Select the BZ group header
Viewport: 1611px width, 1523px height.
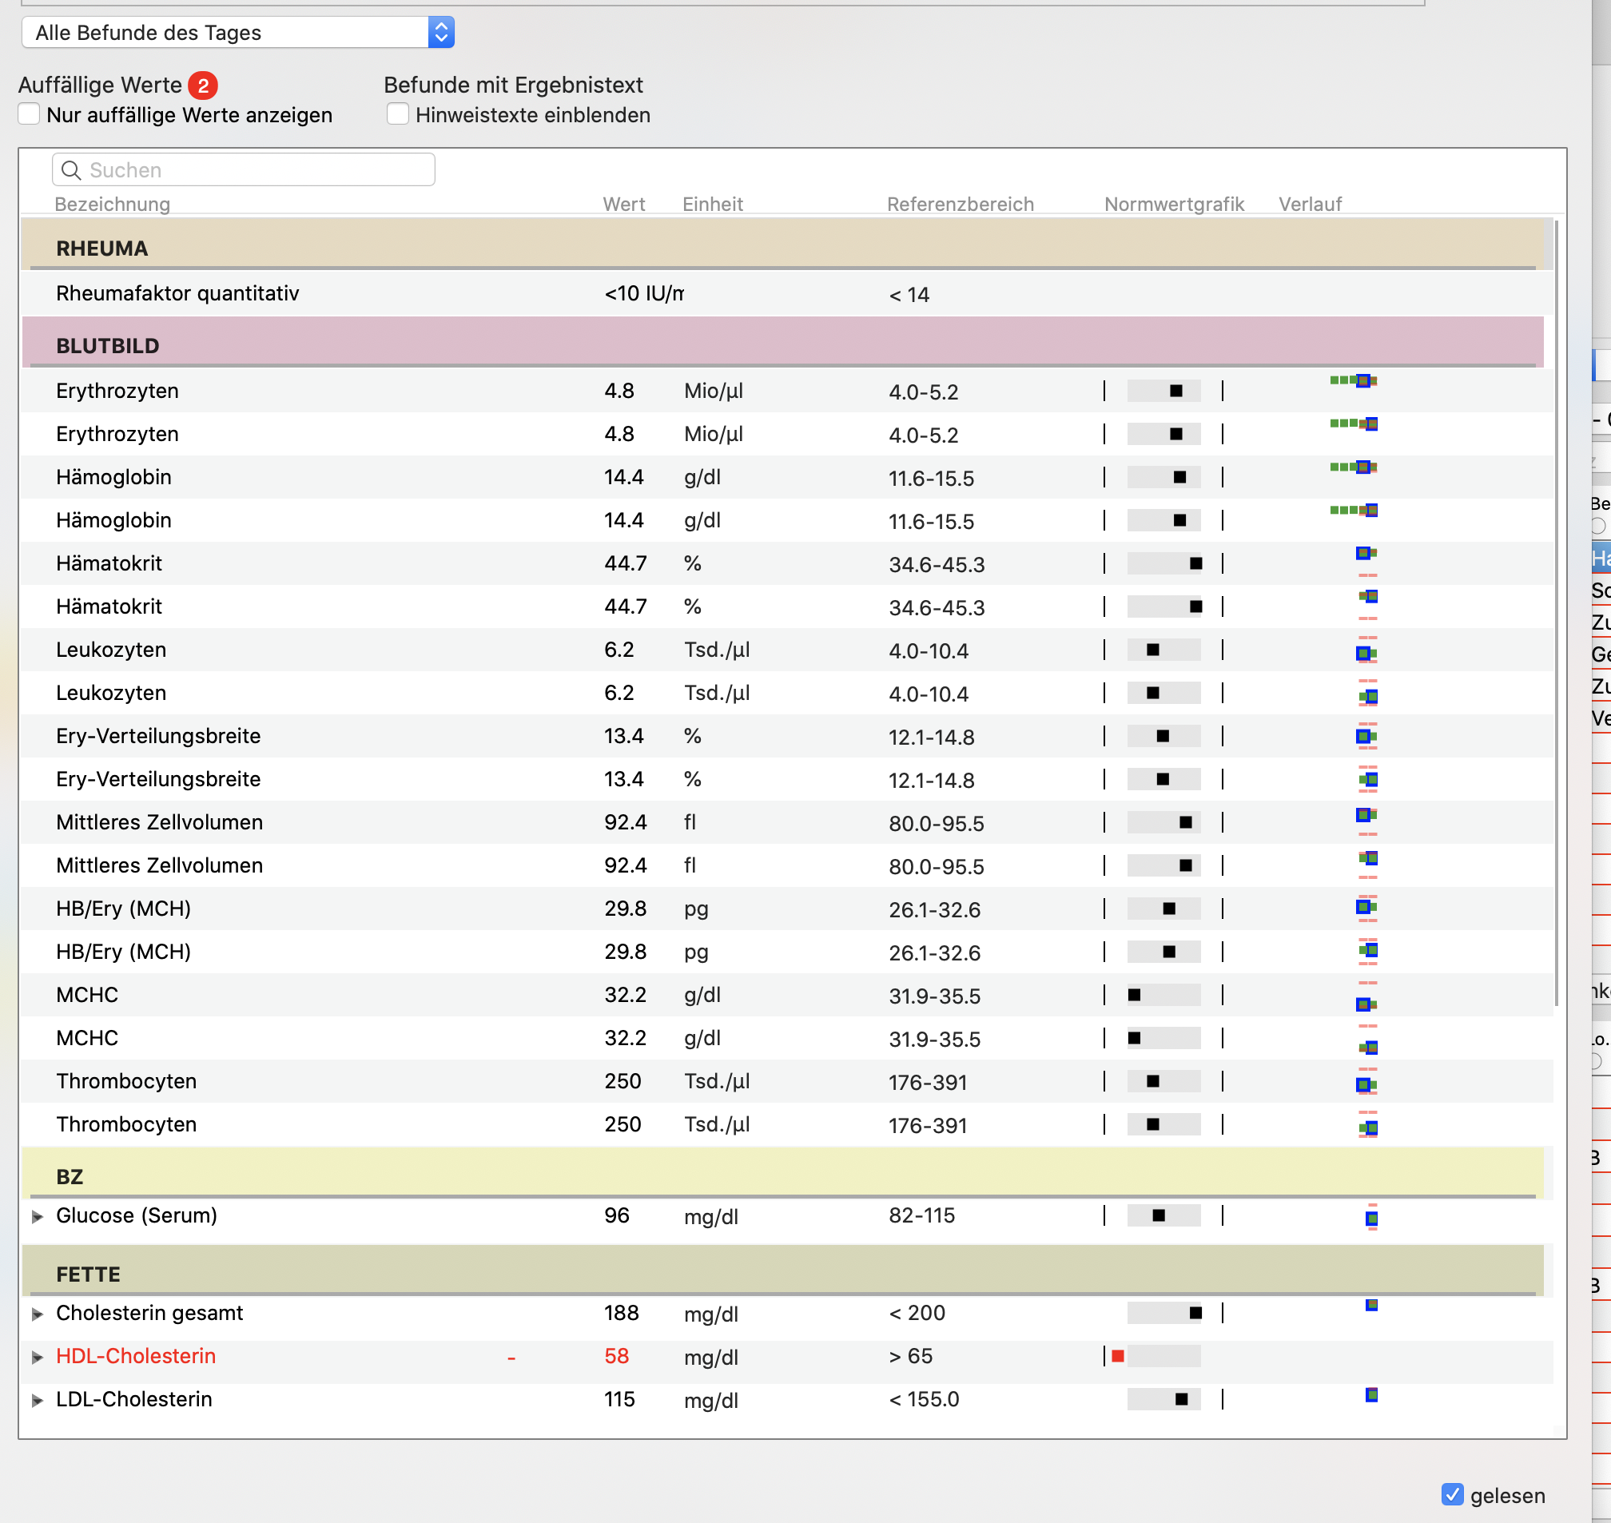click(783, 1173)
